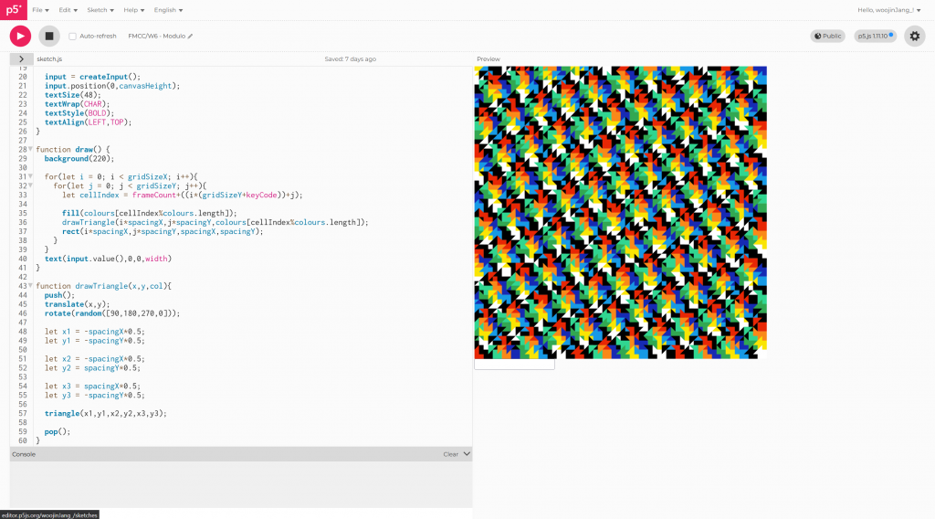Click the p5.js 1.11.10 version badge

point(875,37)
